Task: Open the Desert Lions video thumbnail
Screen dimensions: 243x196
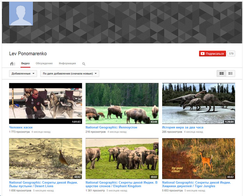Action: (x=45, y=159)
